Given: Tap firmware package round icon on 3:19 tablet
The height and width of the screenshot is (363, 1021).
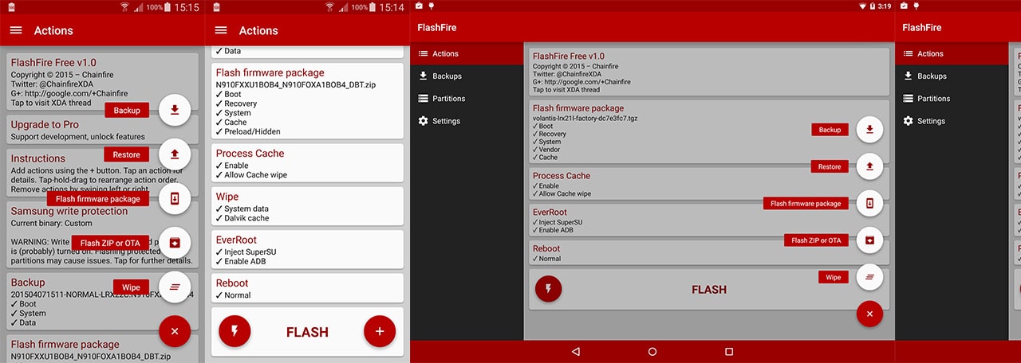Looking at the screenshot, I should 869,203.
